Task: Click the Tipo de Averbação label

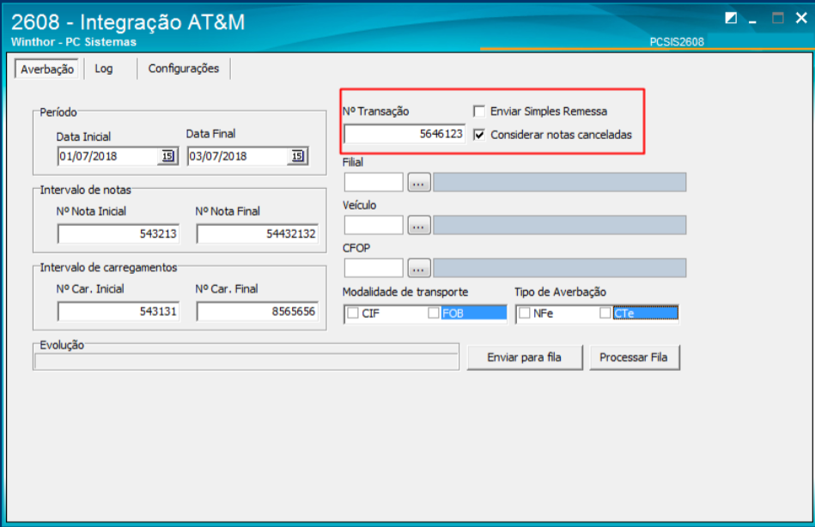Action: [x=560, y=292]
